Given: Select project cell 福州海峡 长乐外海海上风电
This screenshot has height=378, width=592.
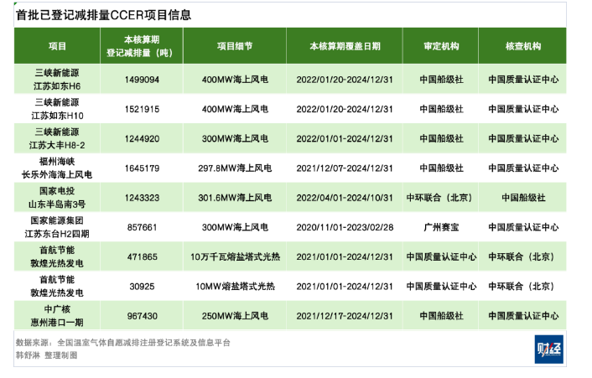Looking at the screenshot, I should click(x=57, y=168).
